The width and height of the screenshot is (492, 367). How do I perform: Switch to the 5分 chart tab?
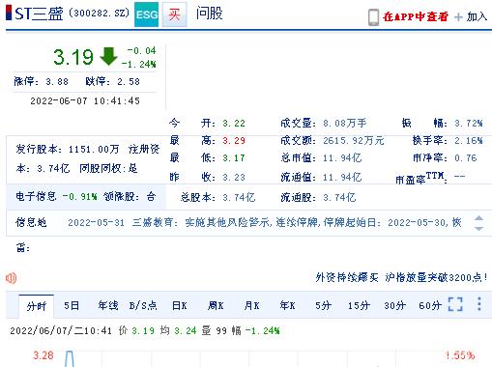(323, 305)
